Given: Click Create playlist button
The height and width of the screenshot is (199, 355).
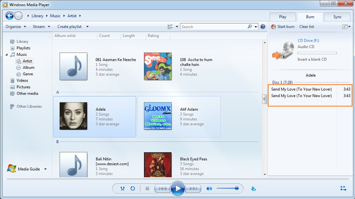Looking at the screenshot, I should pos(69,27).
